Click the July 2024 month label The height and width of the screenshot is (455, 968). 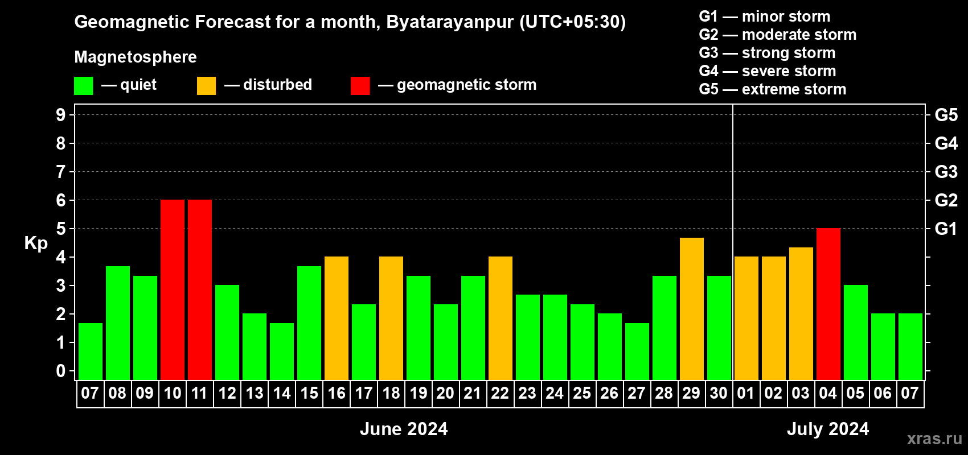tap(828, 429)
